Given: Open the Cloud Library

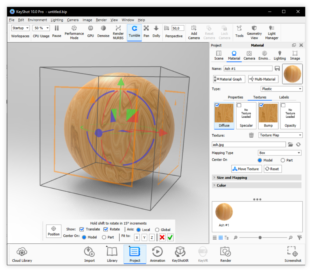Looking at the screenshot, I should tap(22, 254).
